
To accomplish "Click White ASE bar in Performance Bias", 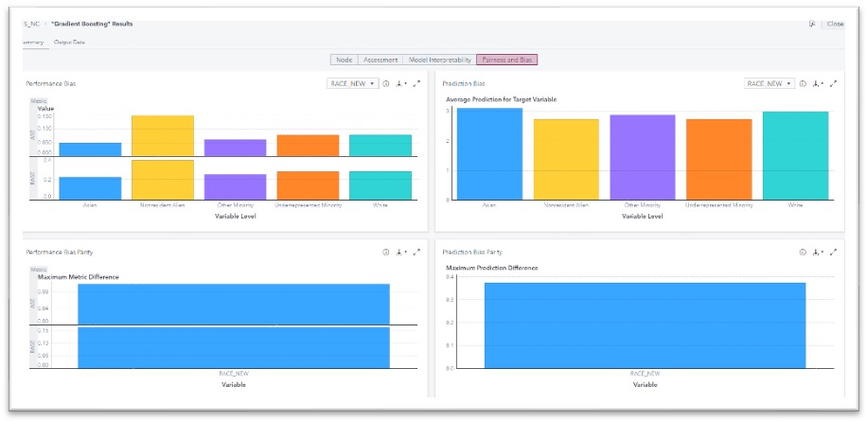I will coord(380,146).
